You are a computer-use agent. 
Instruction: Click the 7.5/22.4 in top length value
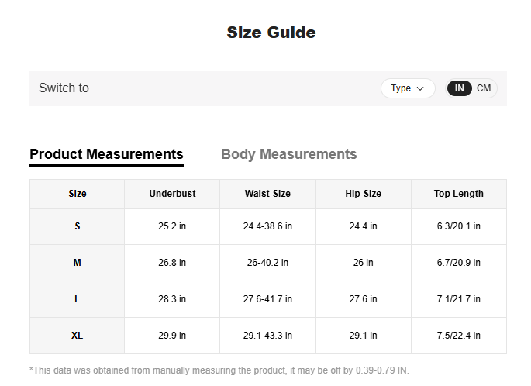458,336
